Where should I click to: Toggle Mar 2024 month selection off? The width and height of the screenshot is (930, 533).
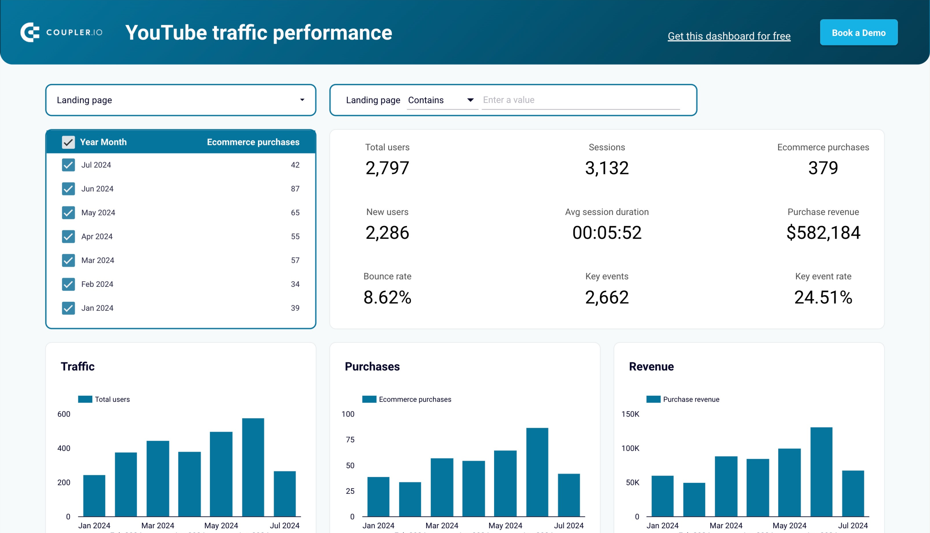(x=69, y=260)
